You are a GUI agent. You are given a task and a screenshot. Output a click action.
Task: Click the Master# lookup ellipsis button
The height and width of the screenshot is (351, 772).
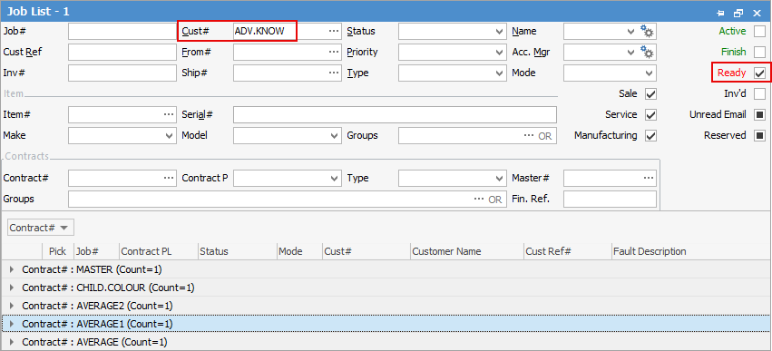tap(649, 178)
